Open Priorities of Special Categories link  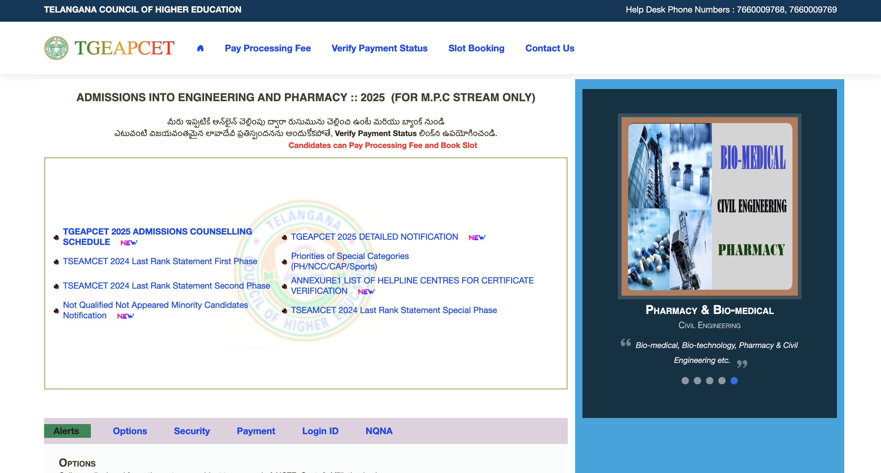[350, 261]
